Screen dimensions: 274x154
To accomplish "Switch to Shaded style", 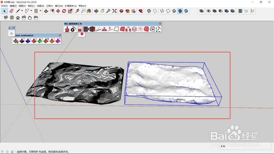I will click(174, 11).
